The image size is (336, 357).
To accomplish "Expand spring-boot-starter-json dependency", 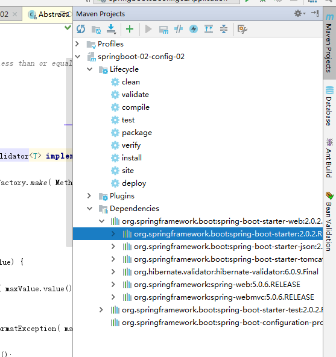I will (113, 247).
